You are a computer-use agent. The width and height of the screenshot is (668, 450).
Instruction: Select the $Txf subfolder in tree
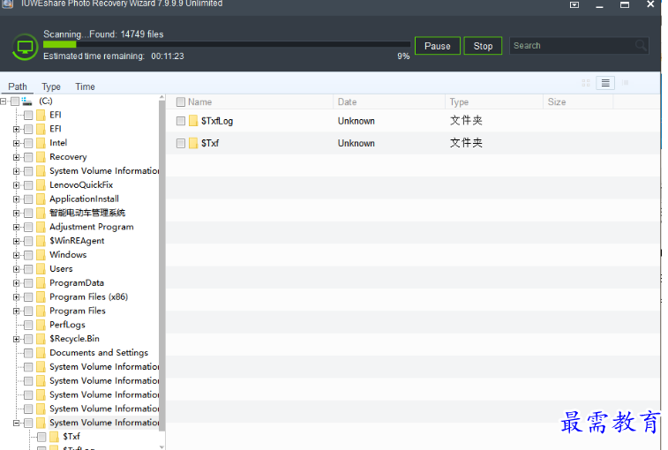(x=71, y=437)
